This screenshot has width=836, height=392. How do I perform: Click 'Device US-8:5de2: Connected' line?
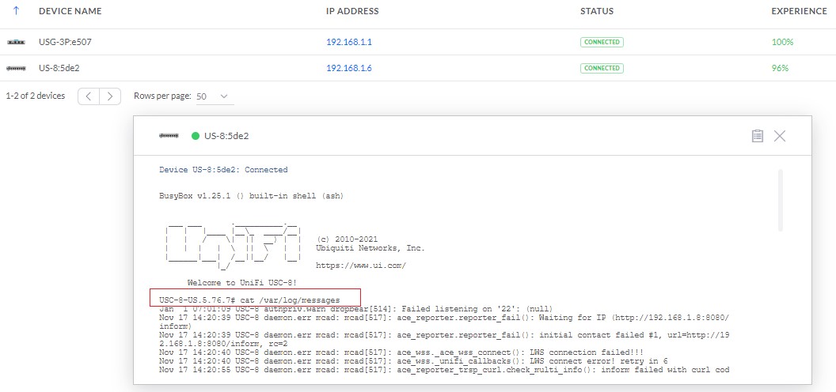click(x=223, y=170)
